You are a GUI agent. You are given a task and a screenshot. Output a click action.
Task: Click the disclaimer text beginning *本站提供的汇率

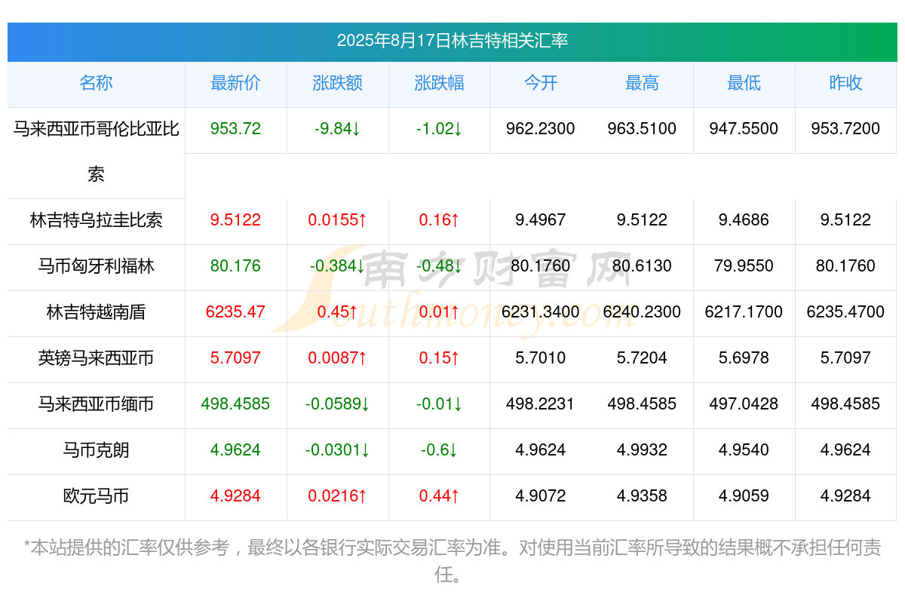coord(452,561)
